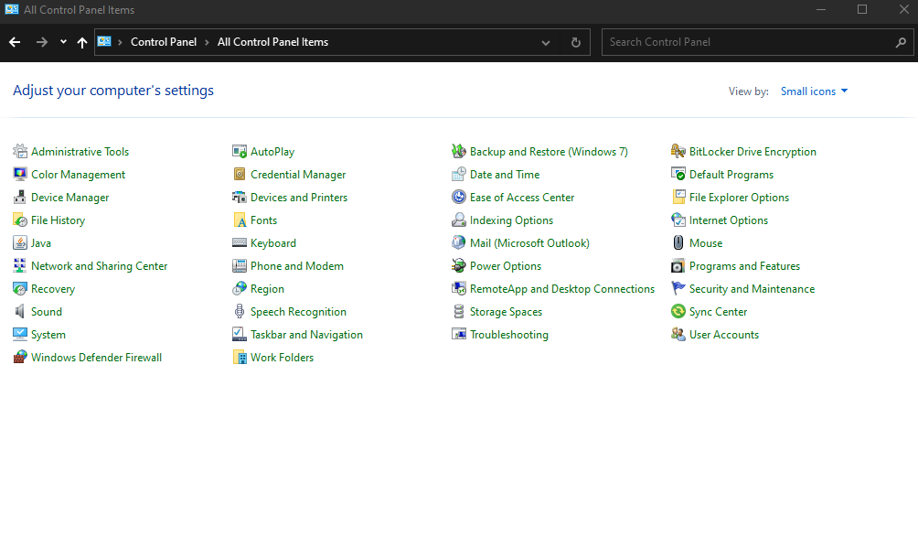Open the Troubleshooting link
The height and width of the screenshot is (547, 918).
[508, 335]
